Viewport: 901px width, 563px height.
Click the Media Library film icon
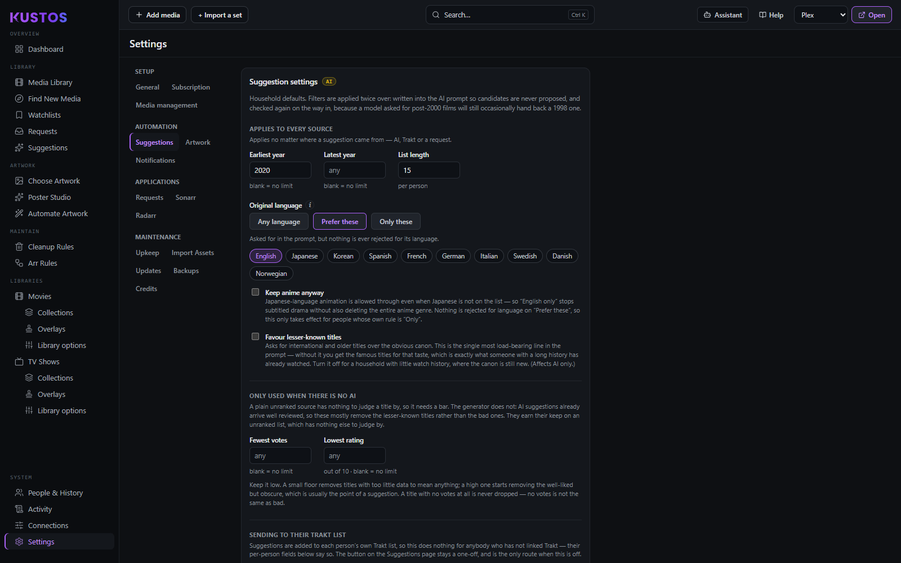(19, 82)
